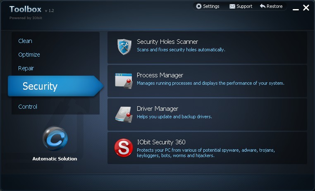
Task: Open the Process Manager title
Action: click(160, 75)
